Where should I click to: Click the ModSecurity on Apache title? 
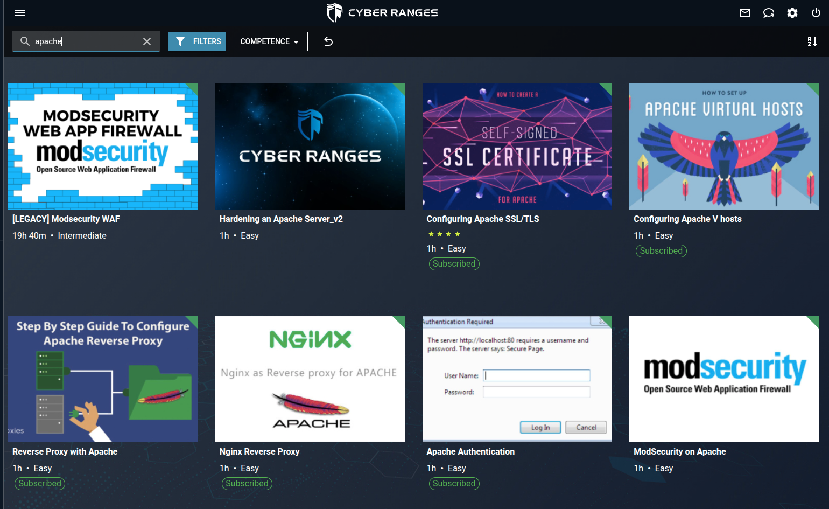pyautogui.click(x=680, y=451)
